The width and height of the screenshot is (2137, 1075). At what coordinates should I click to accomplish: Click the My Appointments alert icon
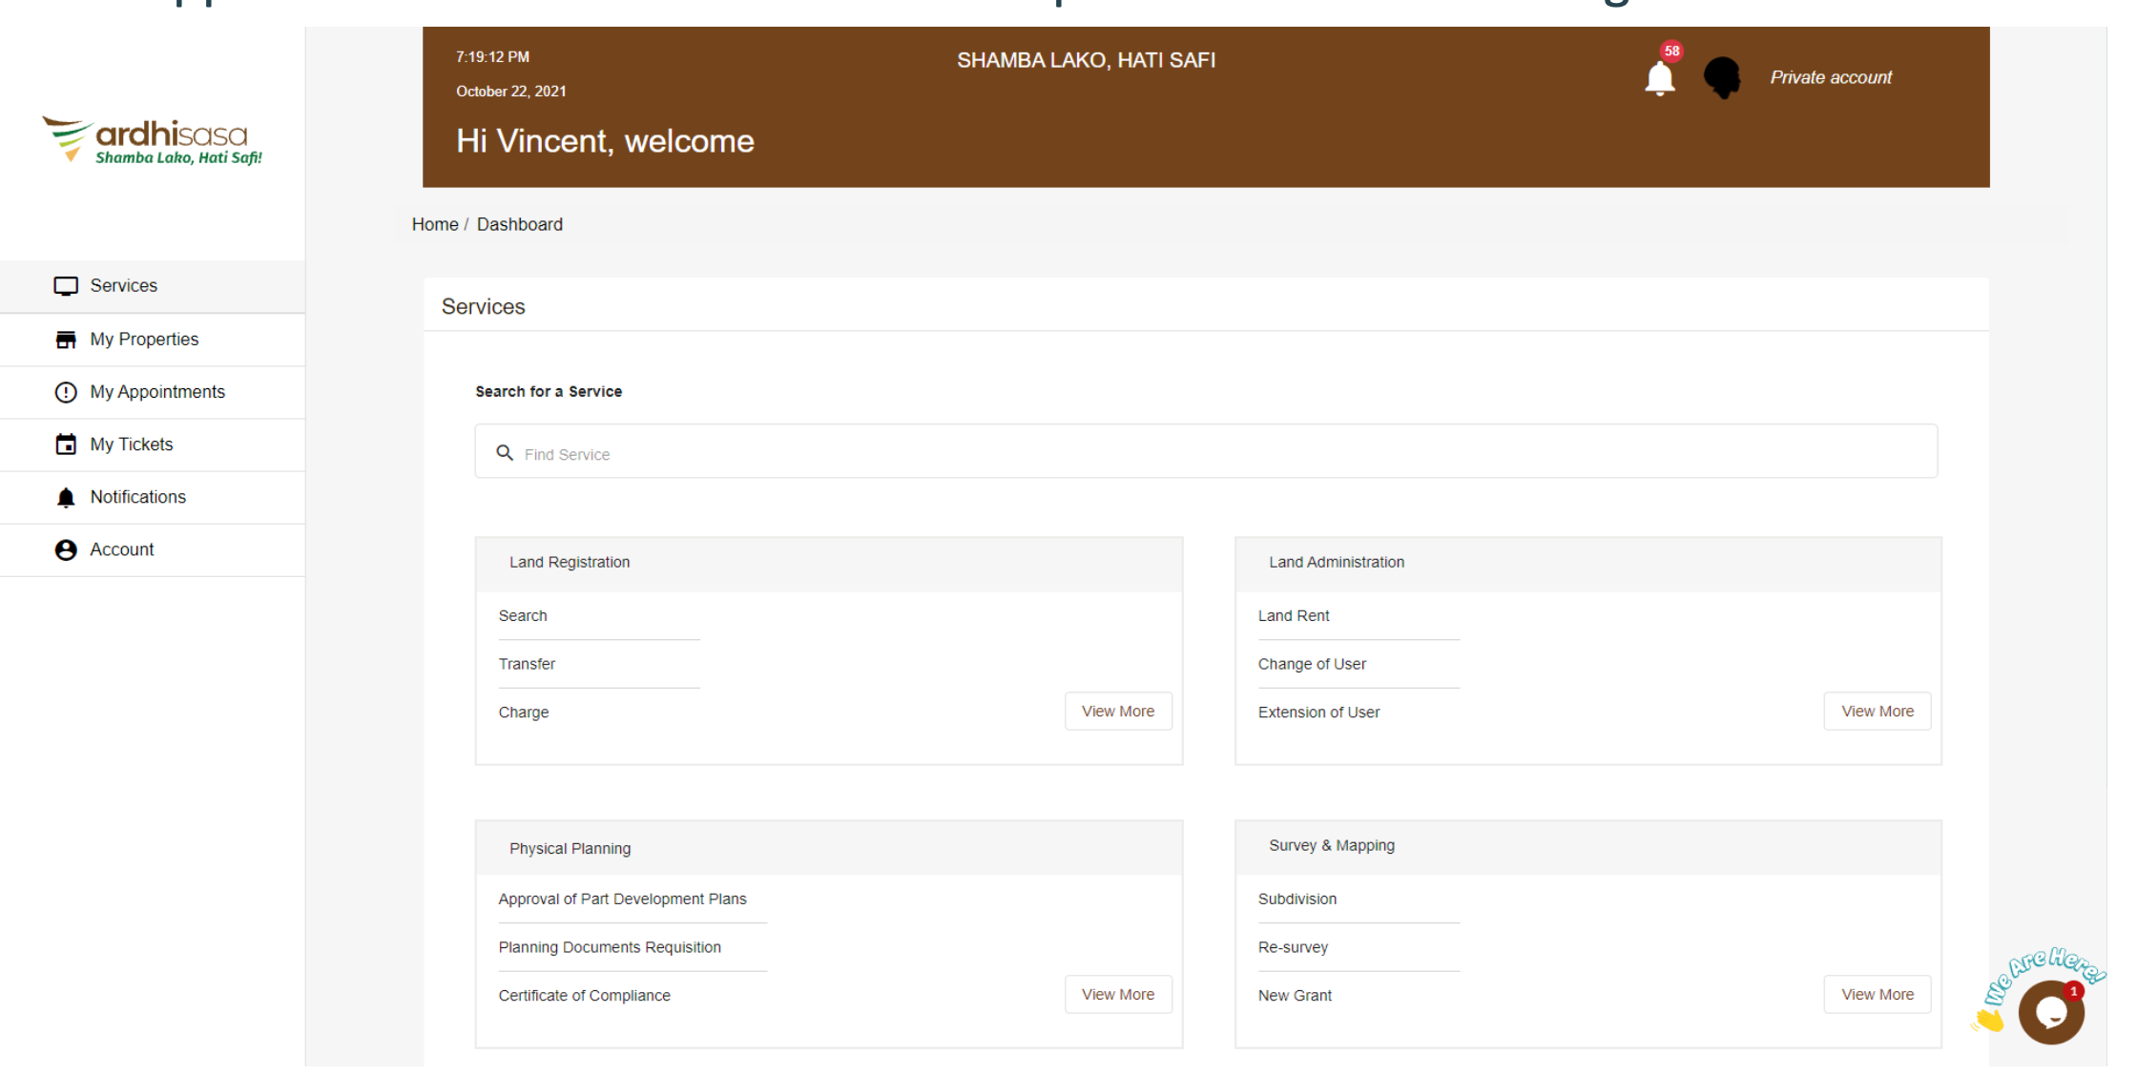(x=66, y=392)
